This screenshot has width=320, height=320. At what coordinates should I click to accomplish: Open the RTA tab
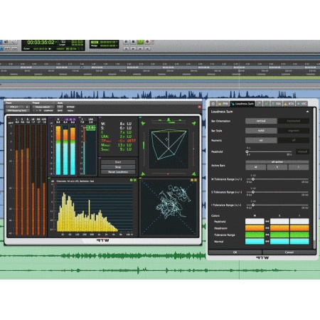[x=289, y=104]
